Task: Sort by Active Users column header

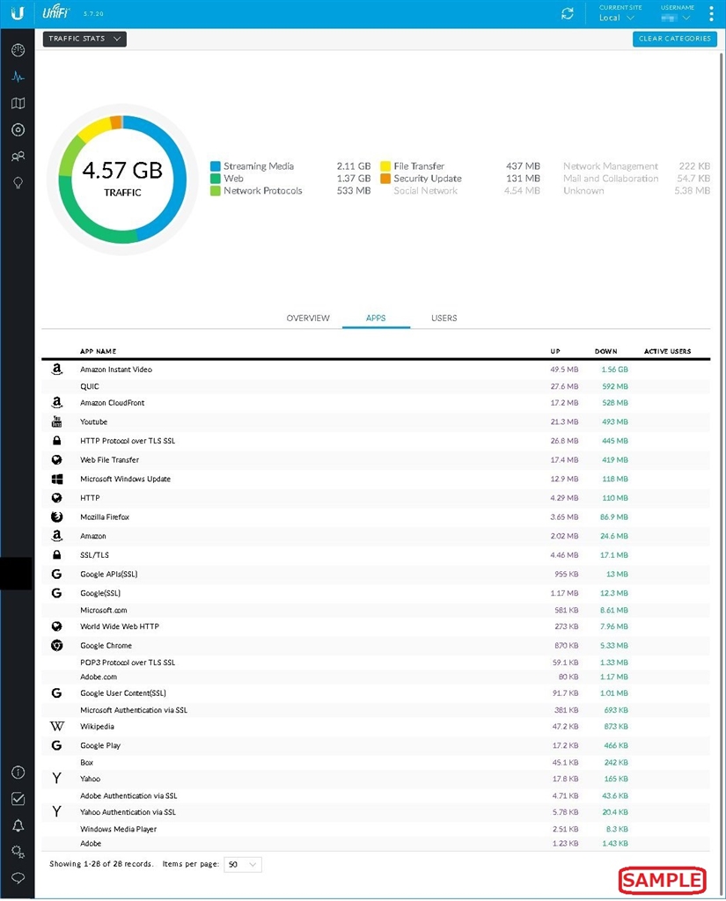Action: coord(667,351)
